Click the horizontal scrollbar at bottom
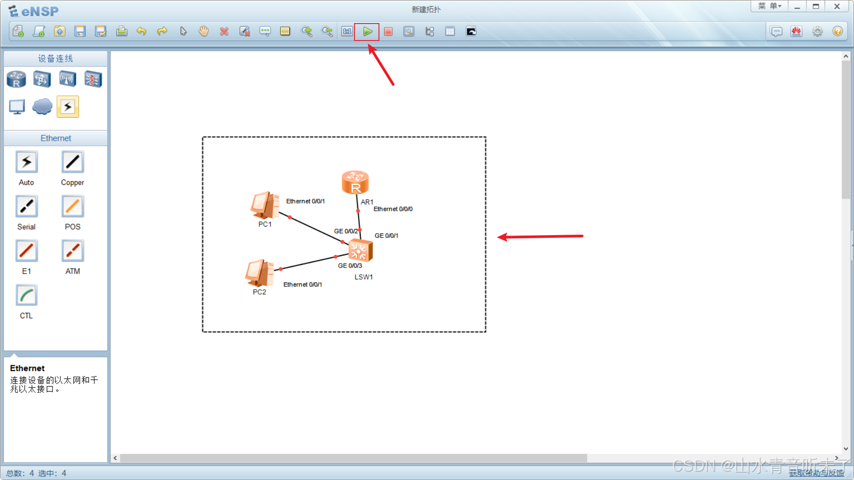 click(x=353, y=458)
